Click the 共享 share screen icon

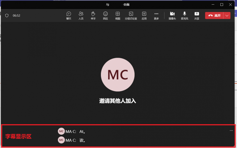[x=197, y=15]
